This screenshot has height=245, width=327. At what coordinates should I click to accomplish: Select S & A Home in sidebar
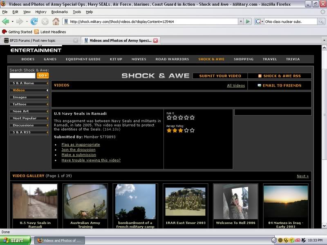point(29,83)
